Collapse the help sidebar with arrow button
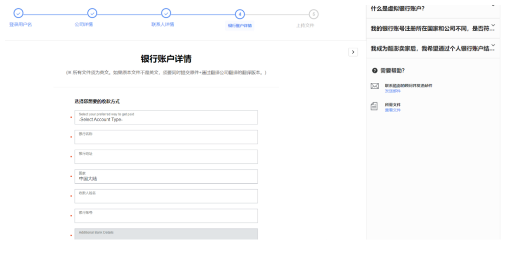This screenshot has width=510, height=260. (x=353, y=52)
